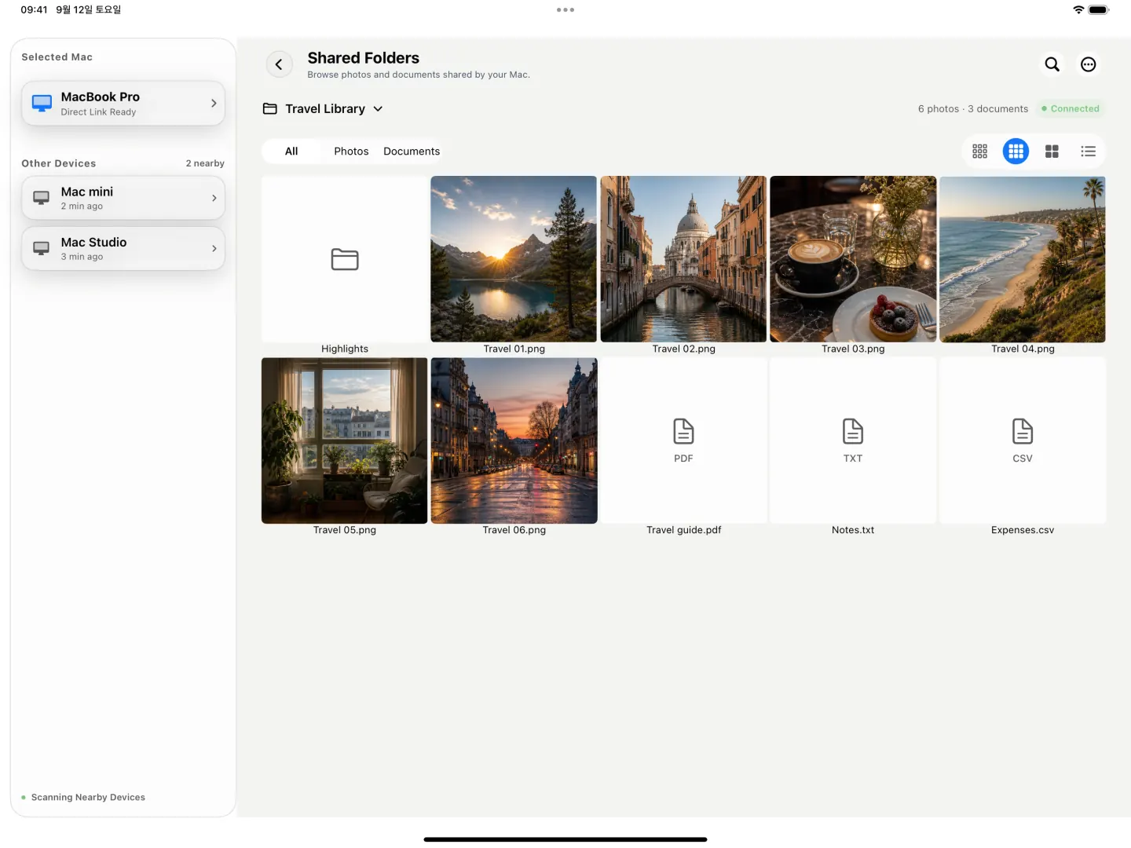Switch to list view
Screen dimensions: 1131x848
[x=1089, y=152]
